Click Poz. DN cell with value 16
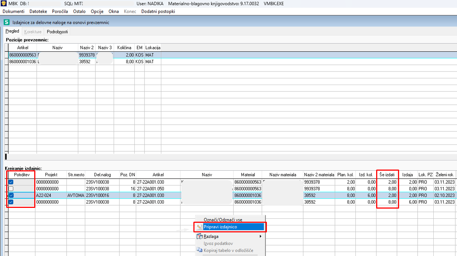Screen dimensions: 457x256 pos(127,189)
